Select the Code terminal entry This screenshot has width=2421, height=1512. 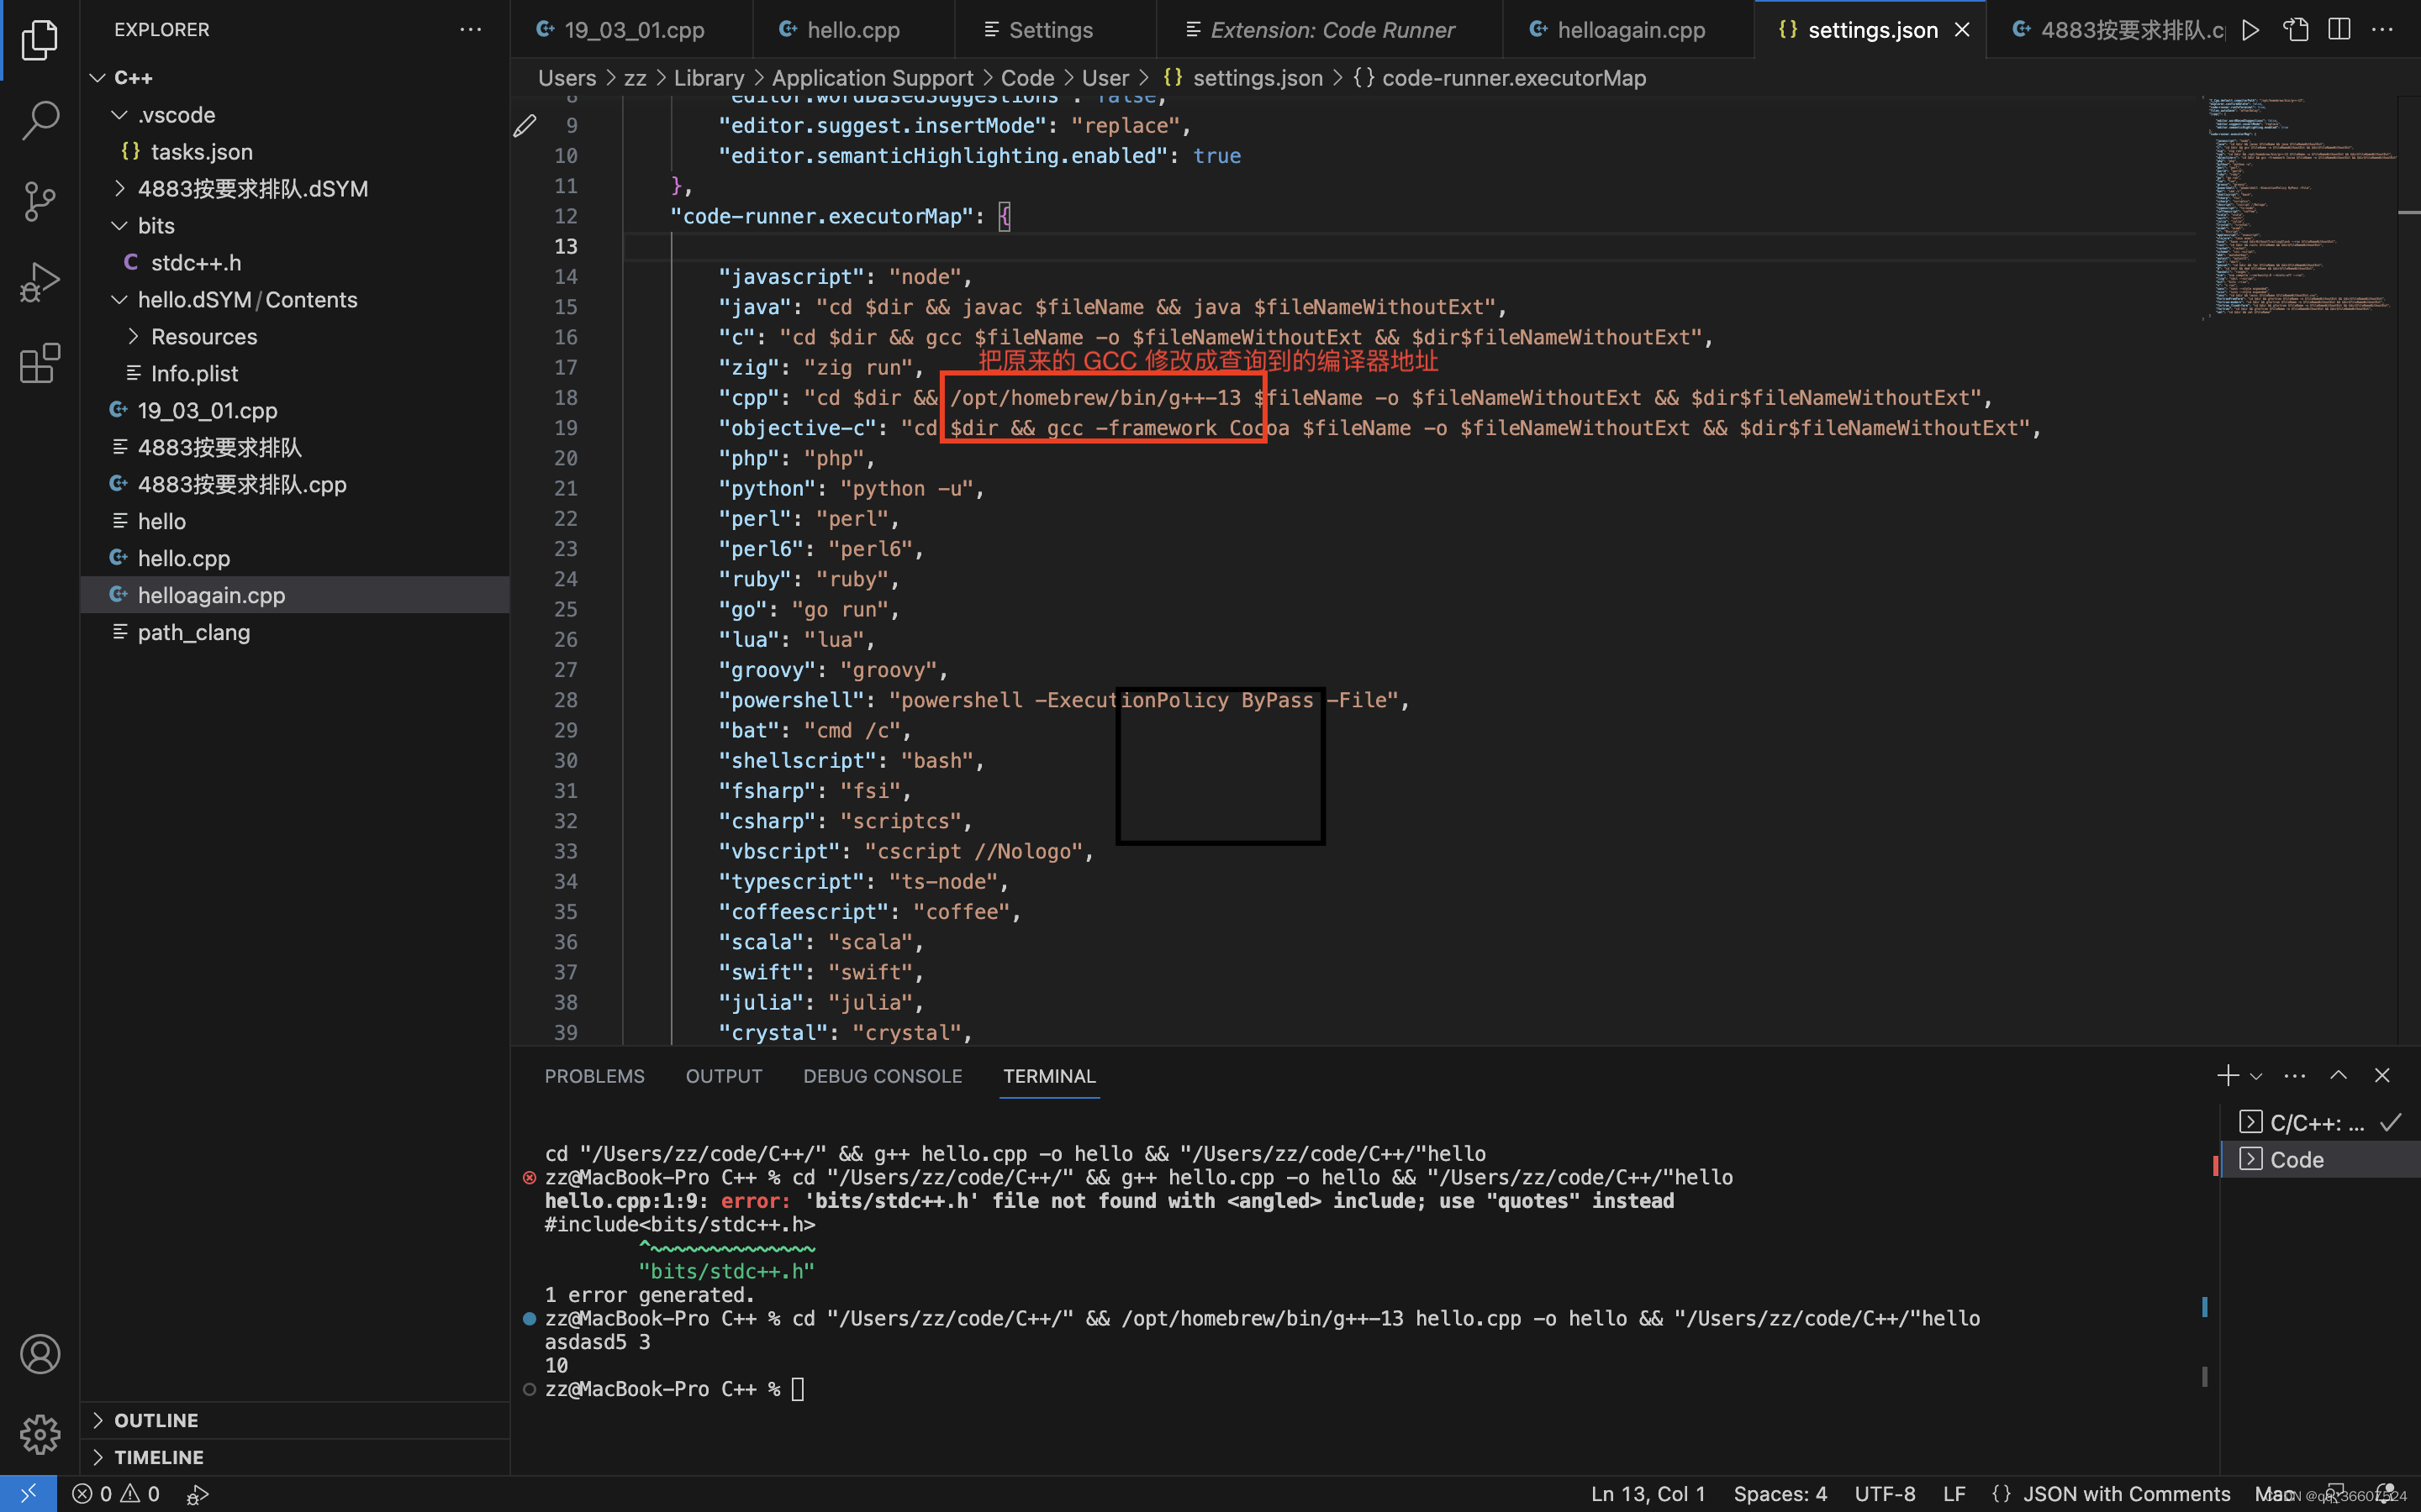[2319, 1160]
